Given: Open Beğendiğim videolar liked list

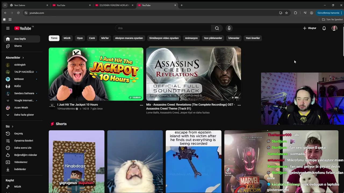Looking at the screenshot, I should (x=22, y=155).
